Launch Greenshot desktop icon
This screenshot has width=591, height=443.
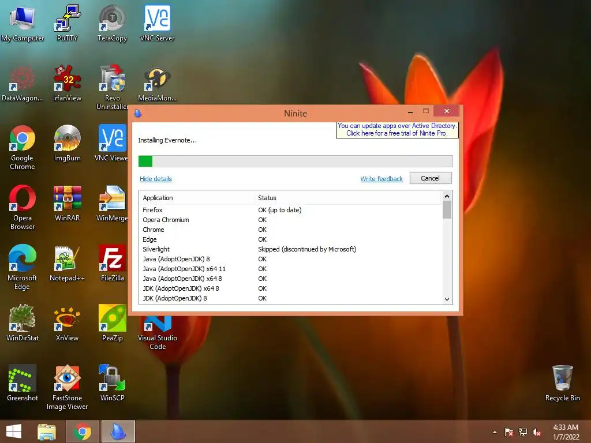[x=23, y=383]
